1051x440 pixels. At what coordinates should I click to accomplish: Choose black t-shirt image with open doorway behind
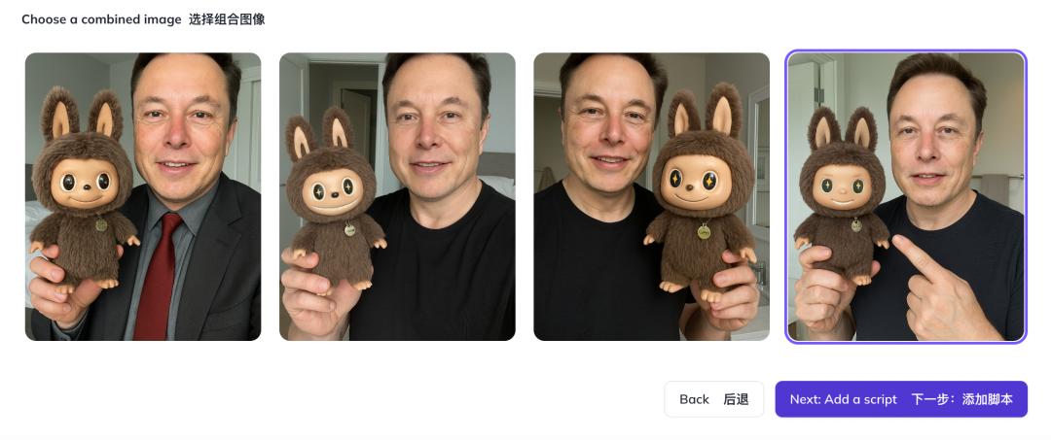[397, 196]
